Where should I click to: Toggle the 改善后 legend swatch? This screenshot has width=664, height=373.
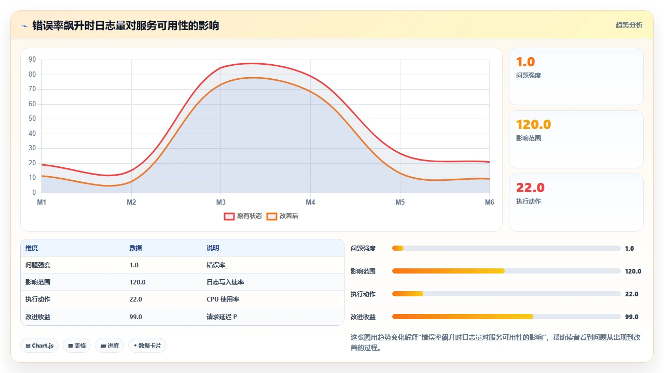pyautogui.click(x=272, y=216)
